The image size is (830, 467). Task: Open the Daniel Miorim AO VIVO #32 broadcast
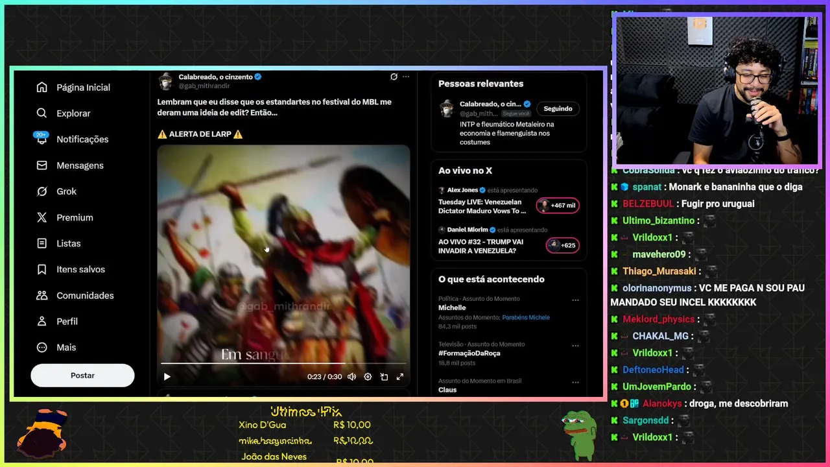click(480, 246)
